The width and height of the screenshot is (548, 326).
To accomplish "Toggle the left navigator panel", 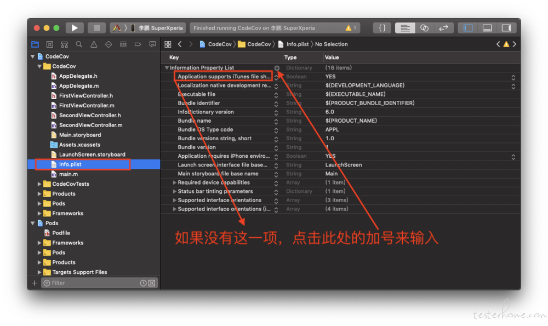I will (x=468, y=28).
